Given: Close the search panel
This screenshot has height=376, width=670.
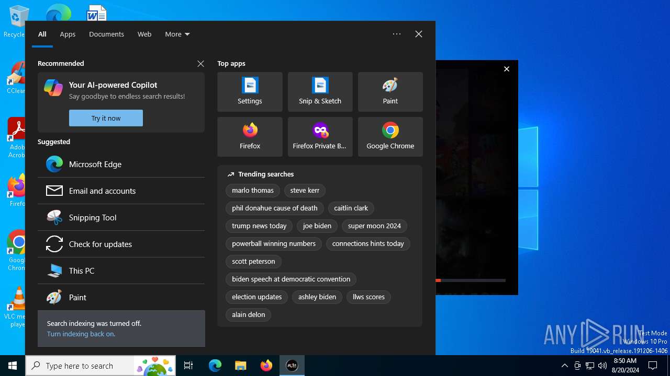Looking at the screenshot, I should 419,34.
